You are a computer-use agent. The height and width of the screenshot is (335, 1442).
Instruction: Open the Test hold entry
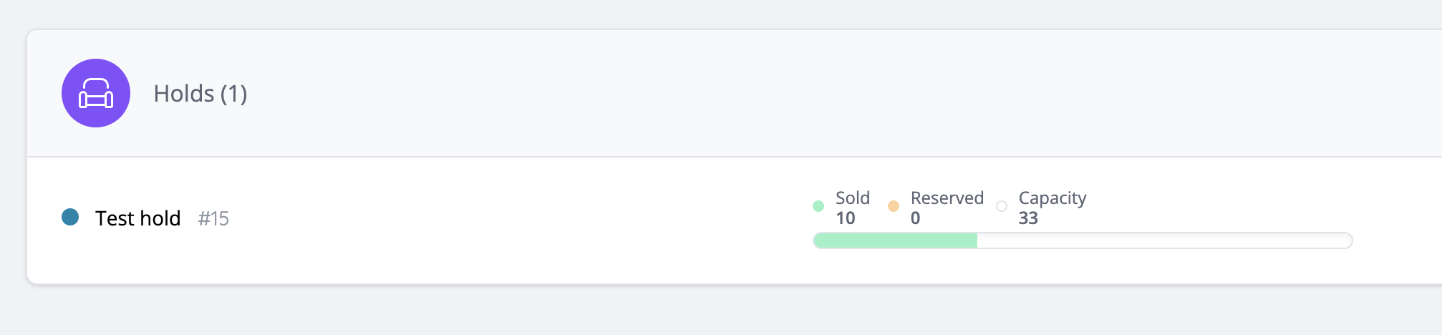(138, 218)
